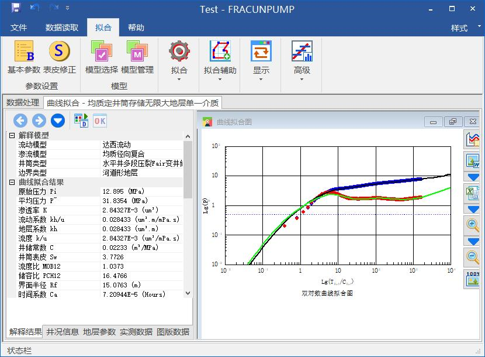485x357 pixels.
Task: Click the 地层系数 kh row label
Action: (38, 229)
